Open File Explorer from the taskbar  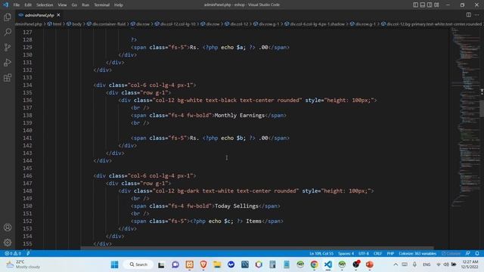point(217,264)
